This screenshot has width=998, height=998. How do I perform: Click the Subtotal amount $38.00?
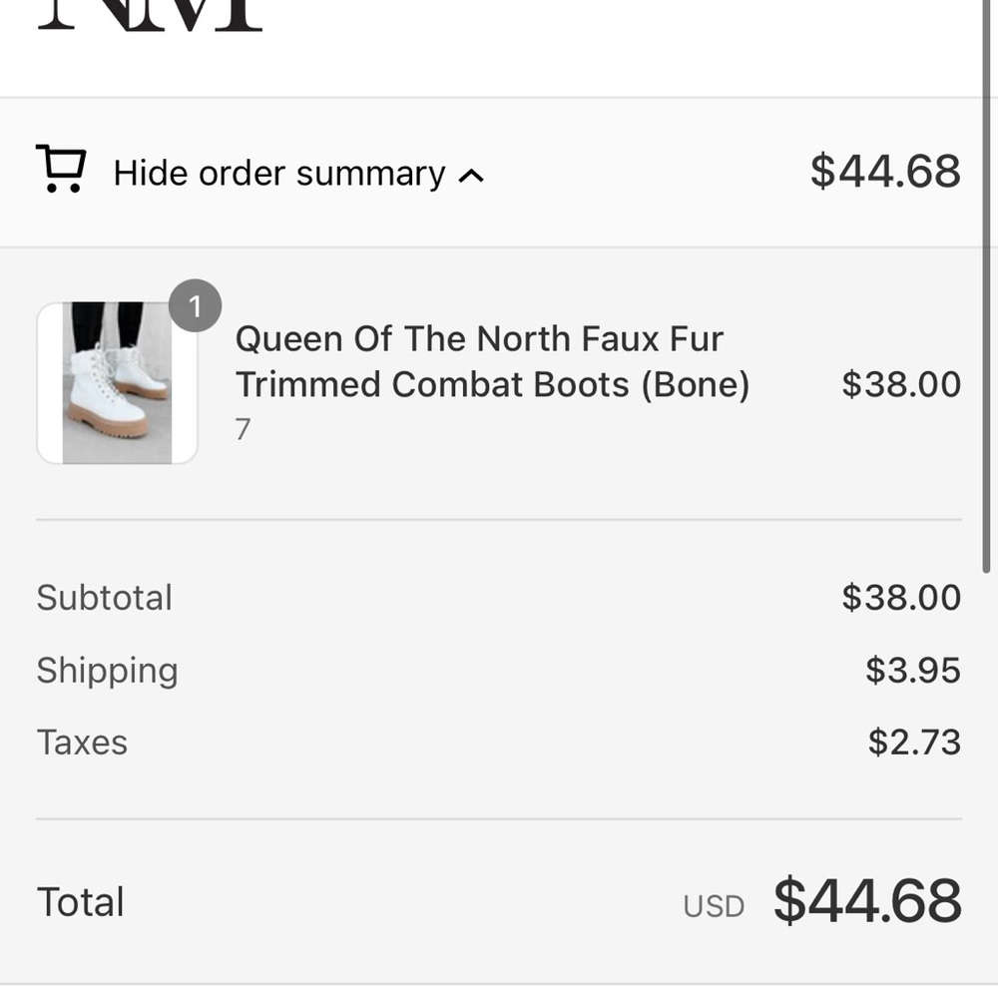(x=900, y=598)
